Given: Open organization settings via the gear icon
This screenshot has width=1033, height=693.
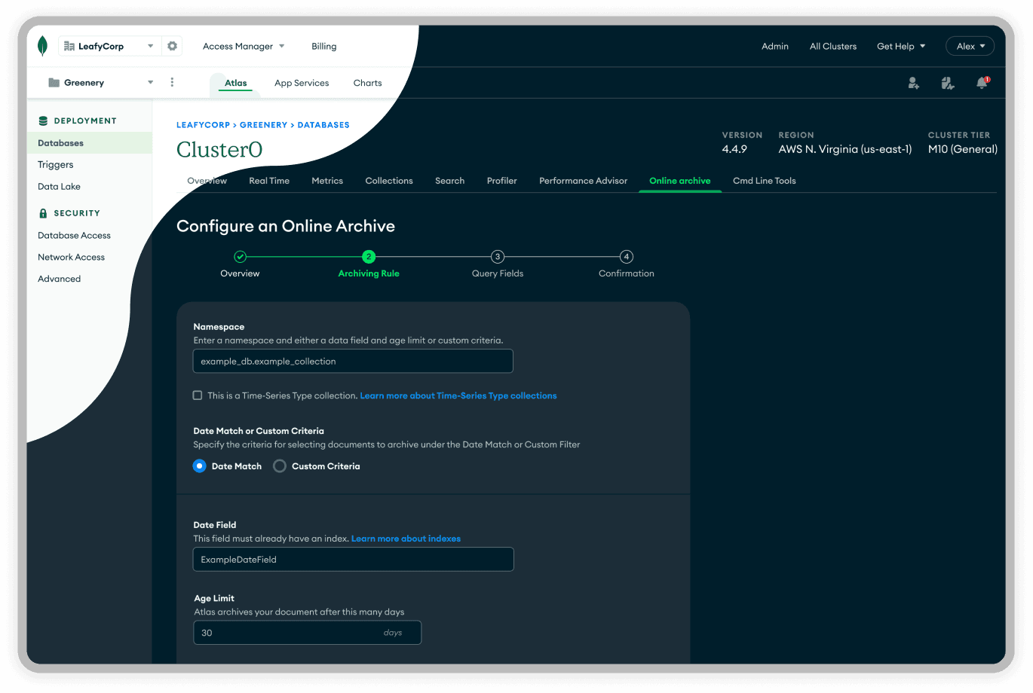Looking at the screenshot, I should (x=172, y=45).
